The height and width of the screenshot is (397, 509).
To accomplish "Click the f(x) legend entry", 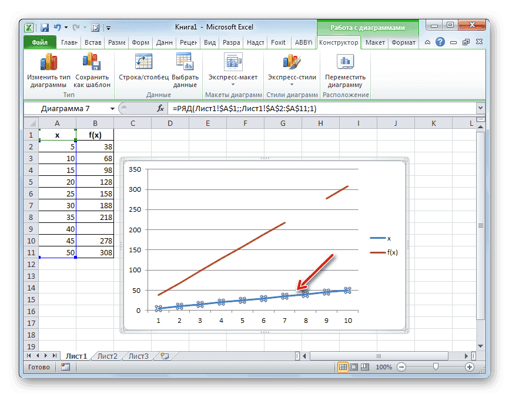I will click(392, 253).
